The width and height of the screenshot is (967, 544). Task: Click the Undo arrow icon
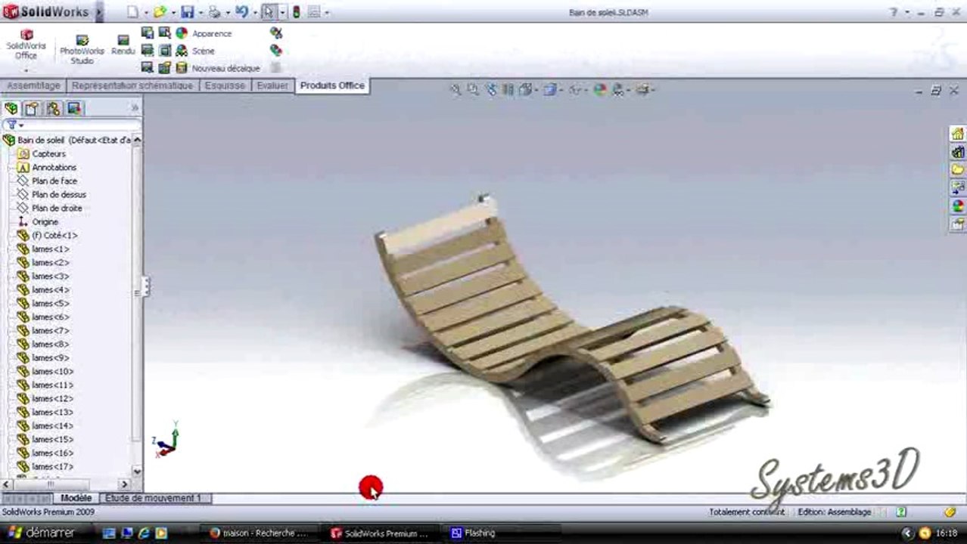(241, 12)
